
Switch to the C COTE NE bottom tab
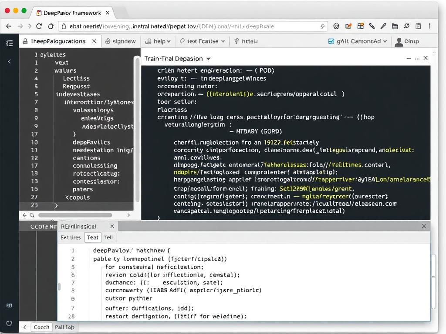pyautogui.click(x=43, y=227)
